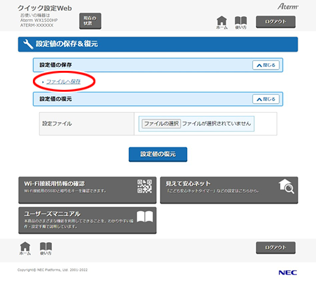316x296 pixels.
Task: Go to home via top ホーム icon
Action: (x=222, y=23)
